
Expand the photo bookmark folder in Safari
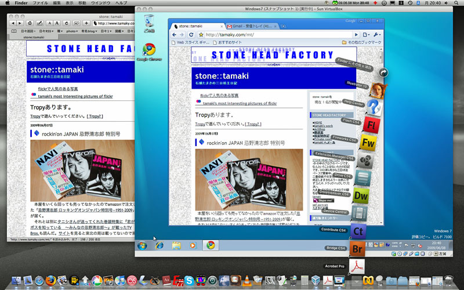pos(72,30)
